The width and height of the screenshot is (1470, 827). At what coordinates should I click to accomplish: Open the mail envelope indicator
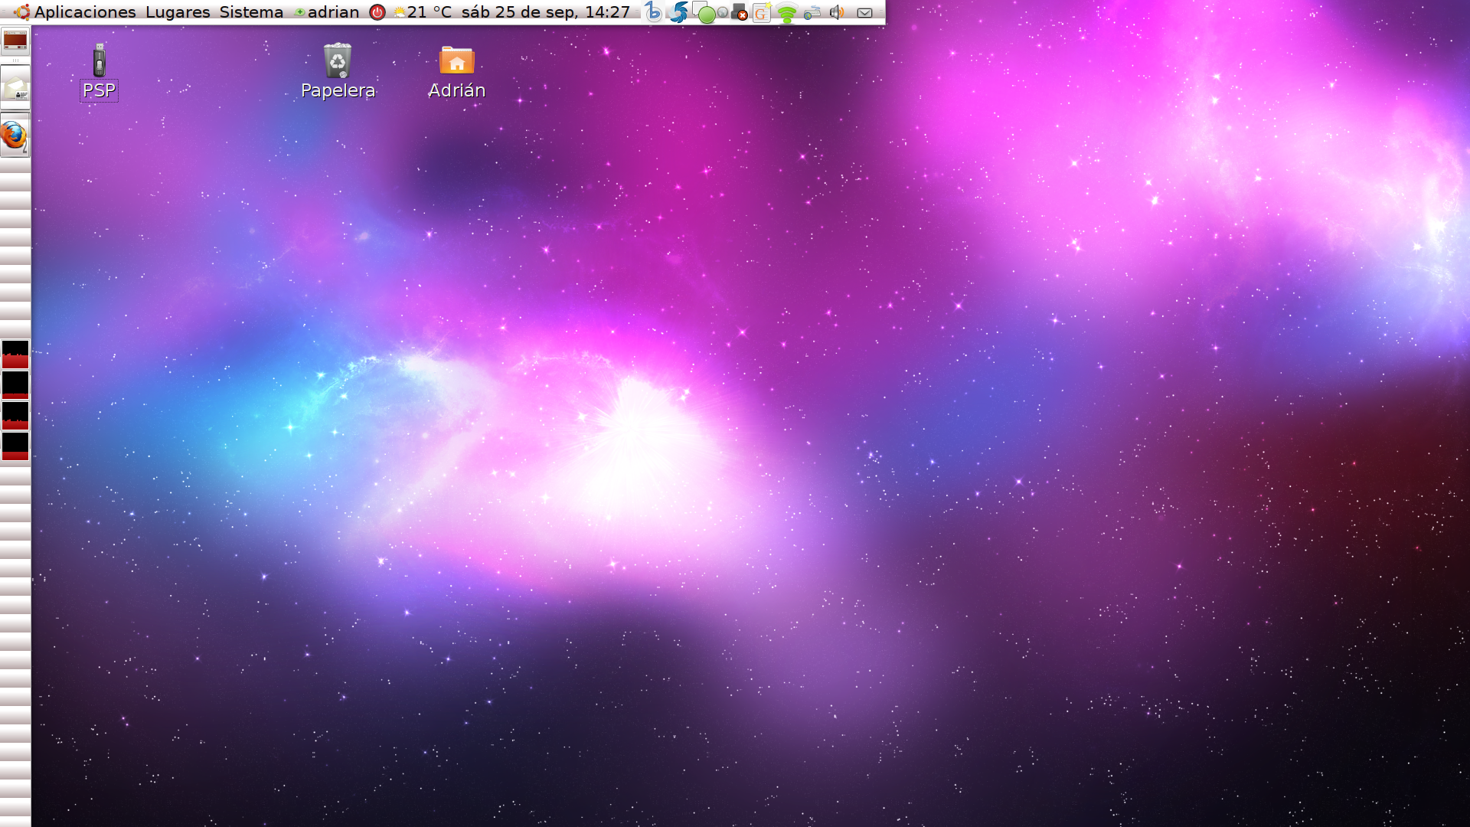[x=864, y=12]
